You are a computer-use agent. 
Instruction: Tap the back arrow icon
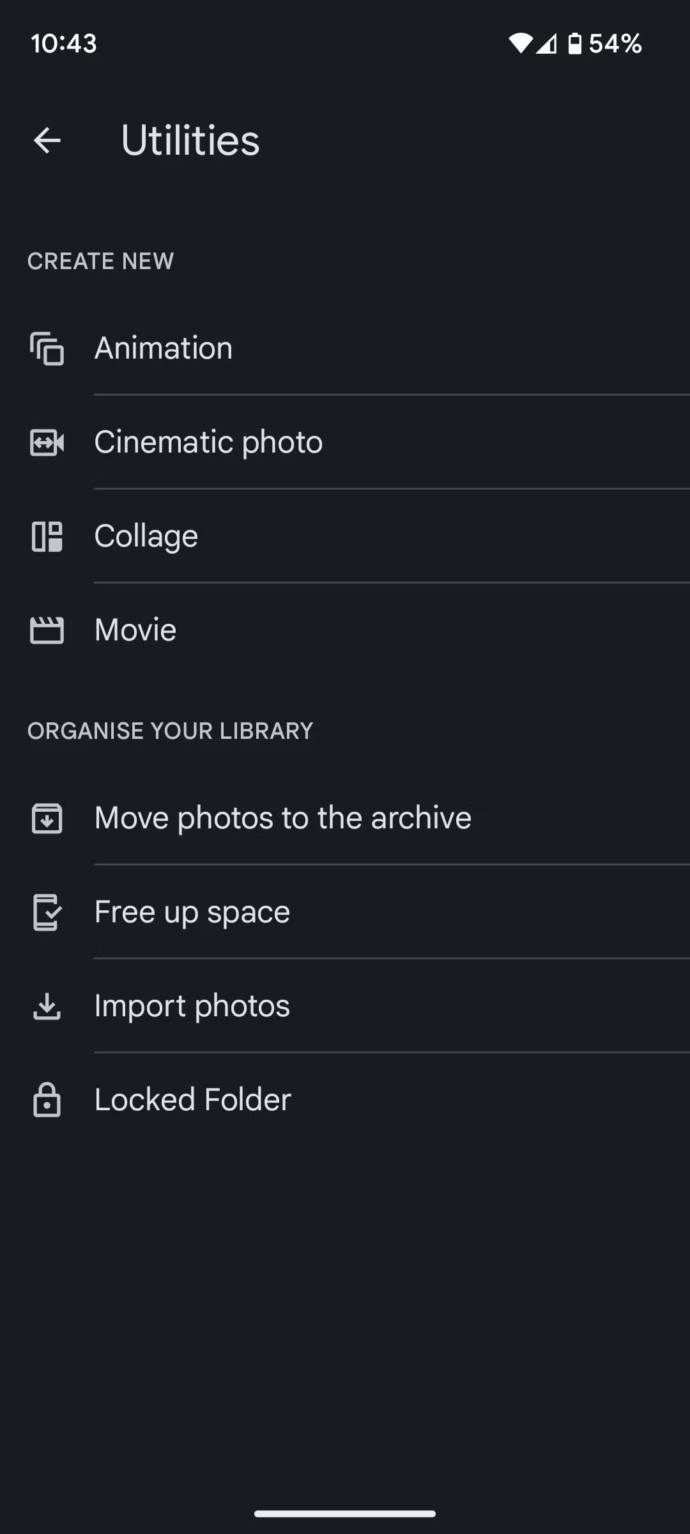(47, 141)
